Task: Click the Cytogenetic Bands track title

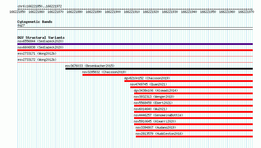Action: tap(35, 22)
